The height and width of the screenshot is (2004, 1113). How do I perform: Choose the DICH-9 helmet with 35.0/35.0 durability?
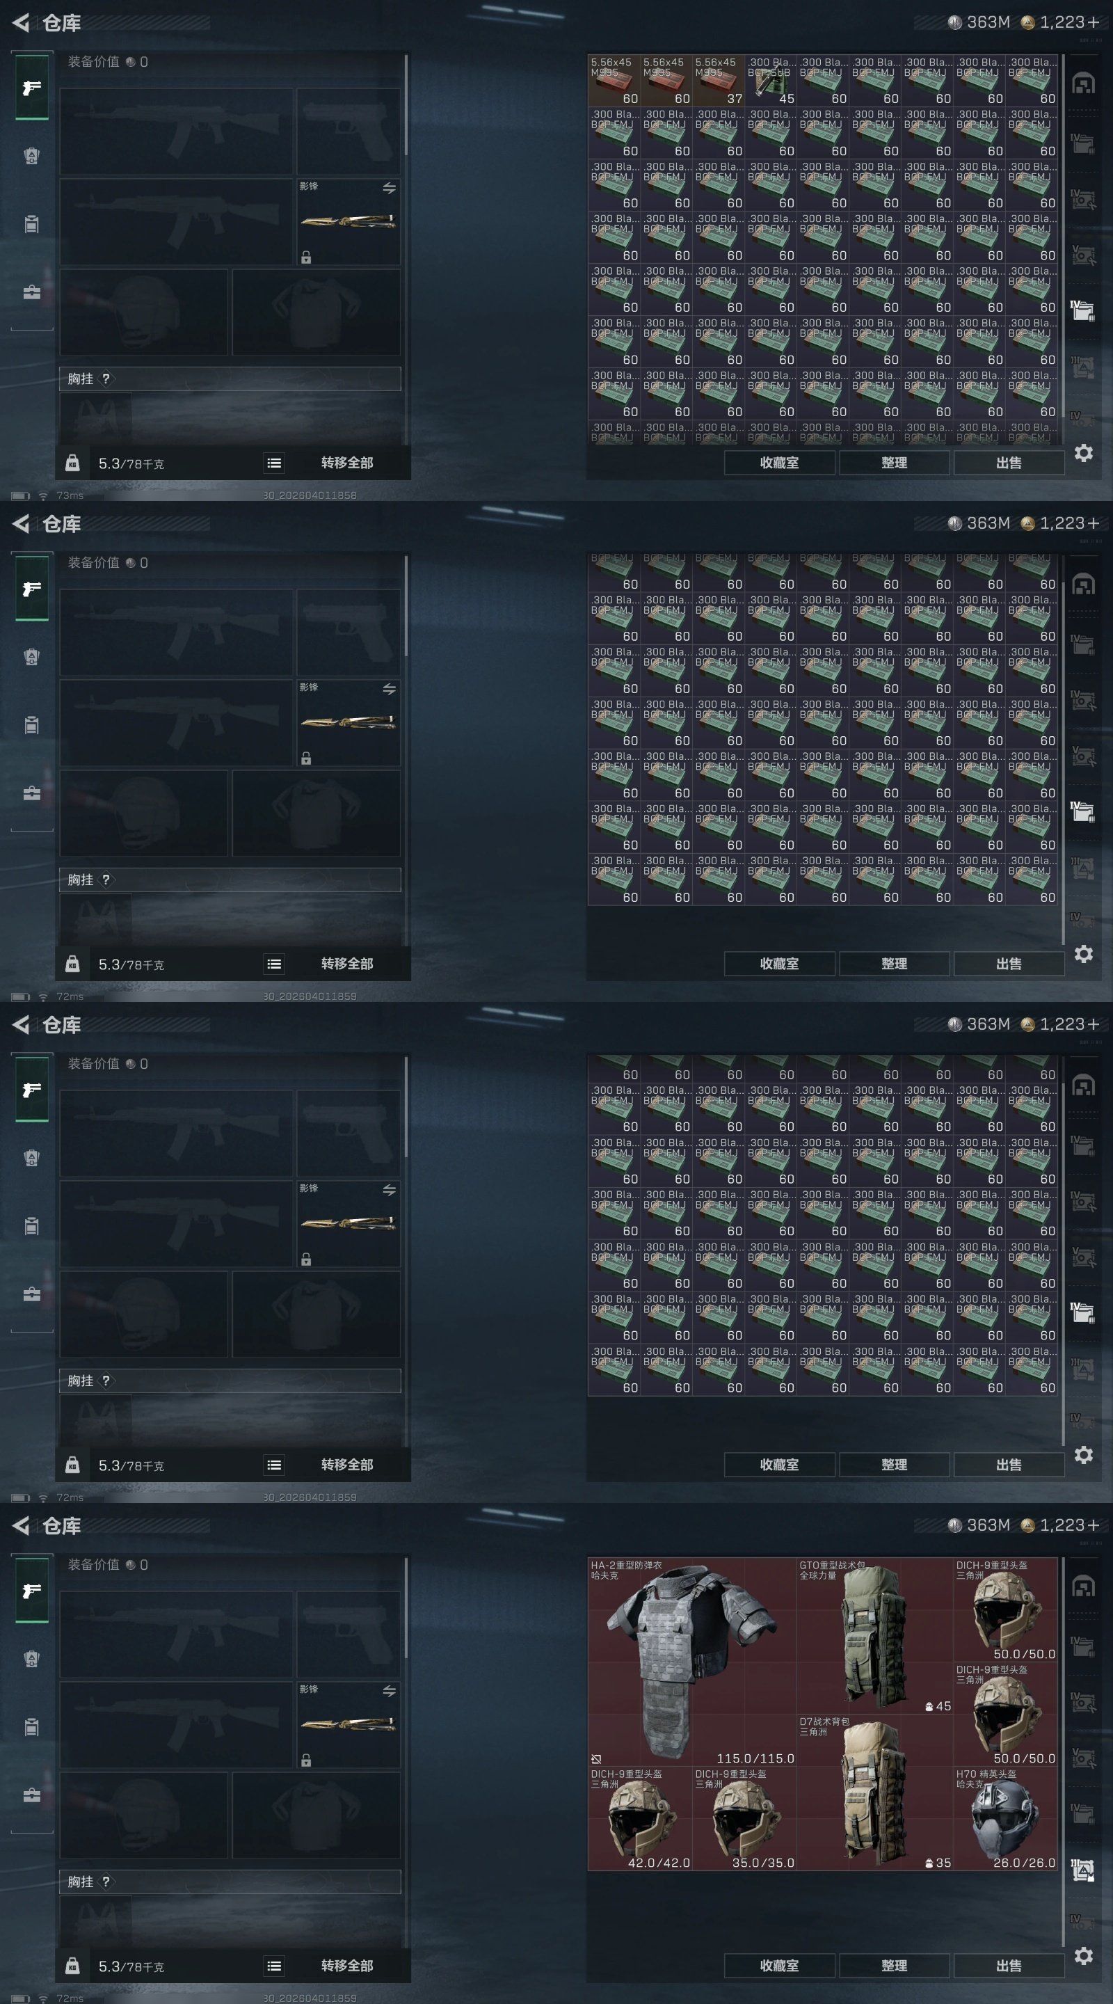tap(744, 1820)
